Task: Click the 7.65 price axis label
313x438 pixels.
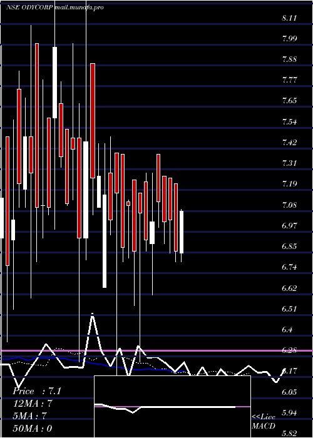Action: [x=289, y=101]
